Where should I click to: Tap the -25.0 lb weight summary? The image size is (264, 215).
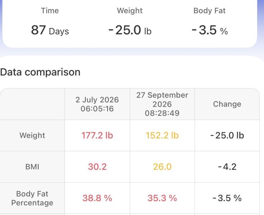click(x=130, y=30)
